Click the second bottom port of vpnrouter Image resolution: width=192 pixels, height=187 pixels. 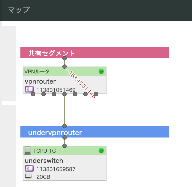click(44, 94)
